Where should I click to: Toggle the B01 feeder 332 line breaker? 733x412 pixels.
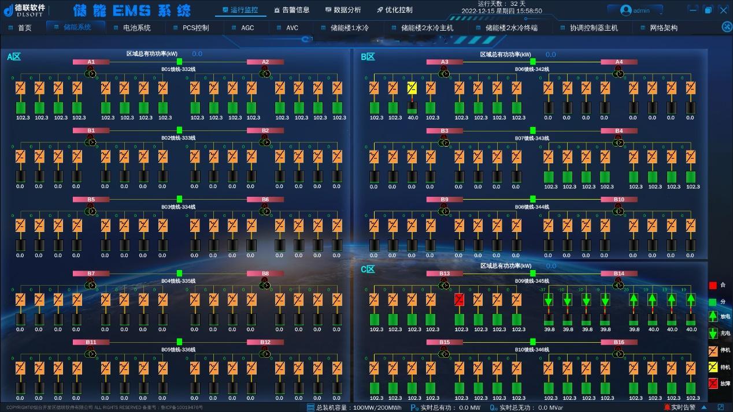(179, 62)
